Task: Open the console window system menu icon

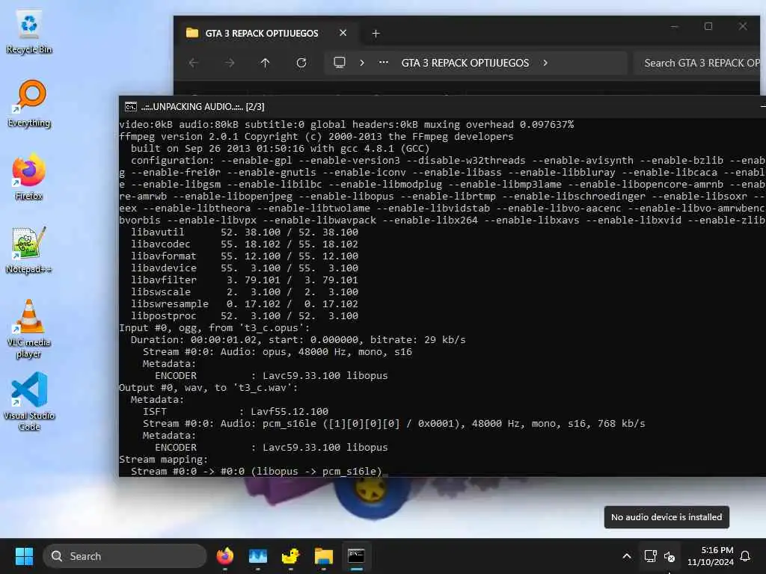Action: pyautogui.click(x=130, y=106)
